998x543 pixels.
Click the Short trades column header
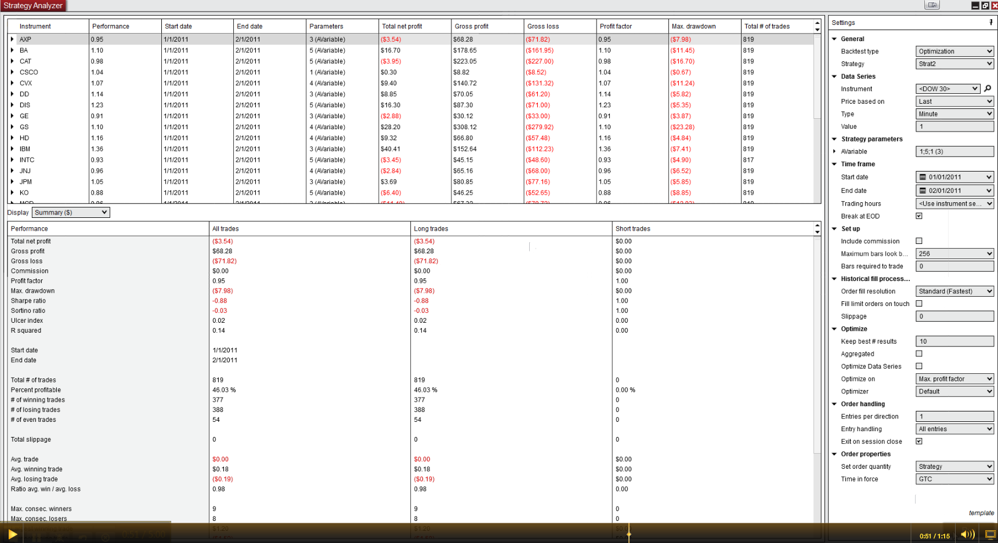tap(713, 229)
